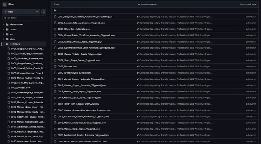Open 0009_Process.json in file table
This screenshot has height=144, width=261.
(x=68, y=66)
